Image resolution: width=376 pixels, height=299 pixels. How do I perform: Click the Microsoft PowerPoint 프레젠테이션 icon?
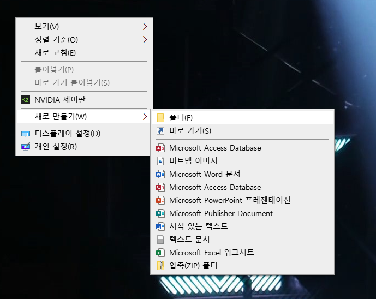(x=160, y=200)
